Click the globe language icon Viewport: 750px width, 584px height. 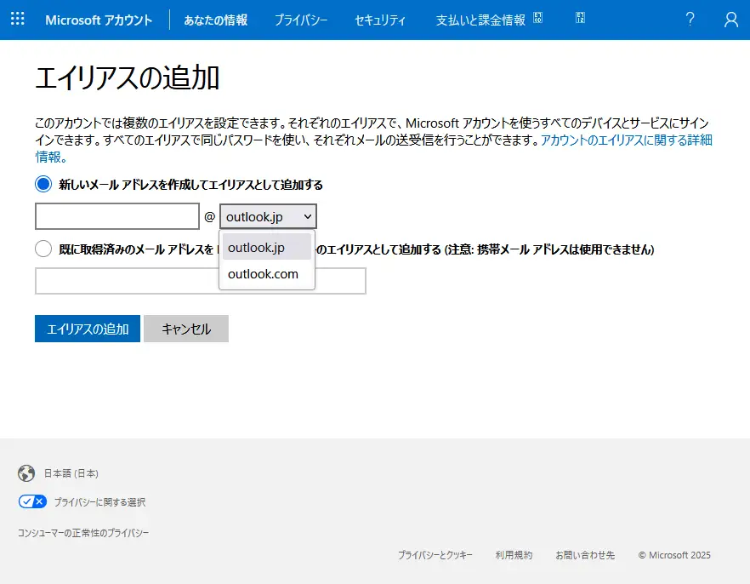[x=26, y=473]
